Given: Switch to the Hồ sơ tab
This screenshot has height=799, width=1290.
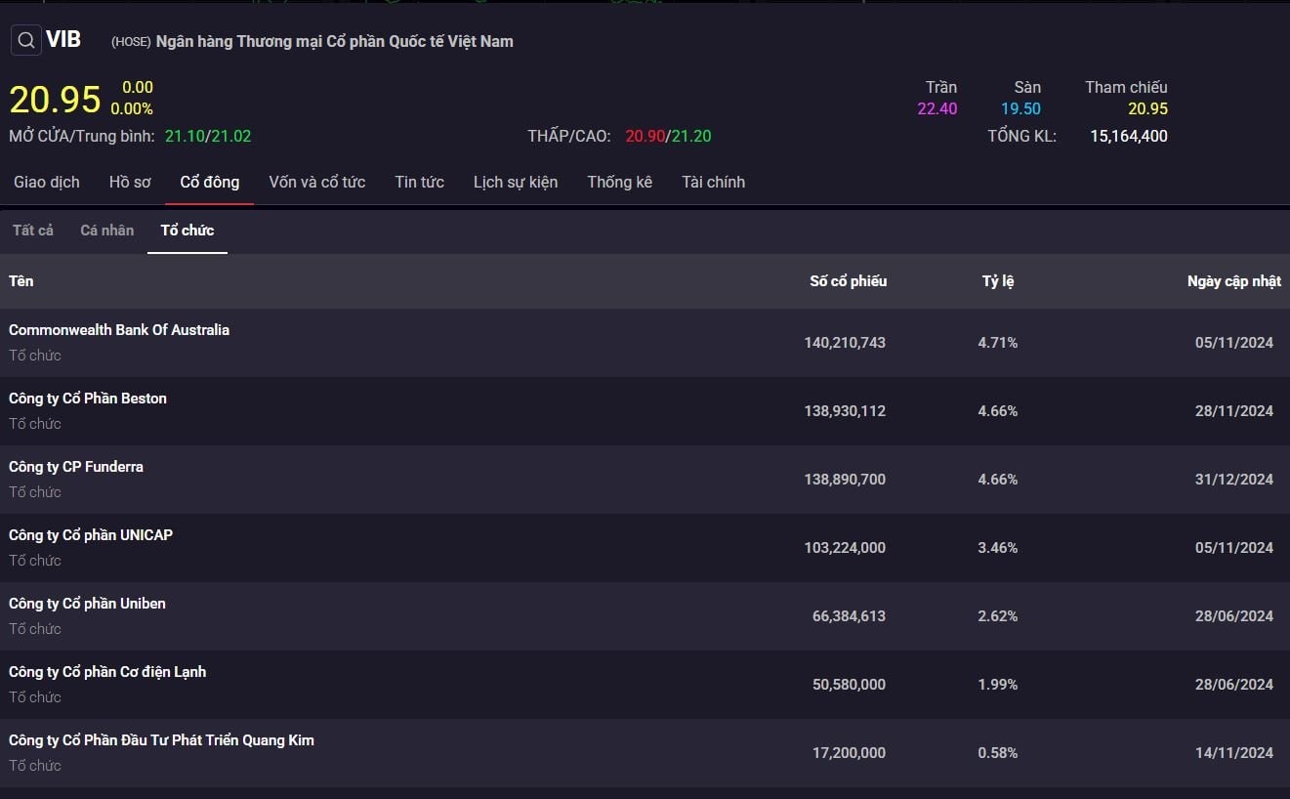Looking at the screenshot, I should tap(130, 182).
